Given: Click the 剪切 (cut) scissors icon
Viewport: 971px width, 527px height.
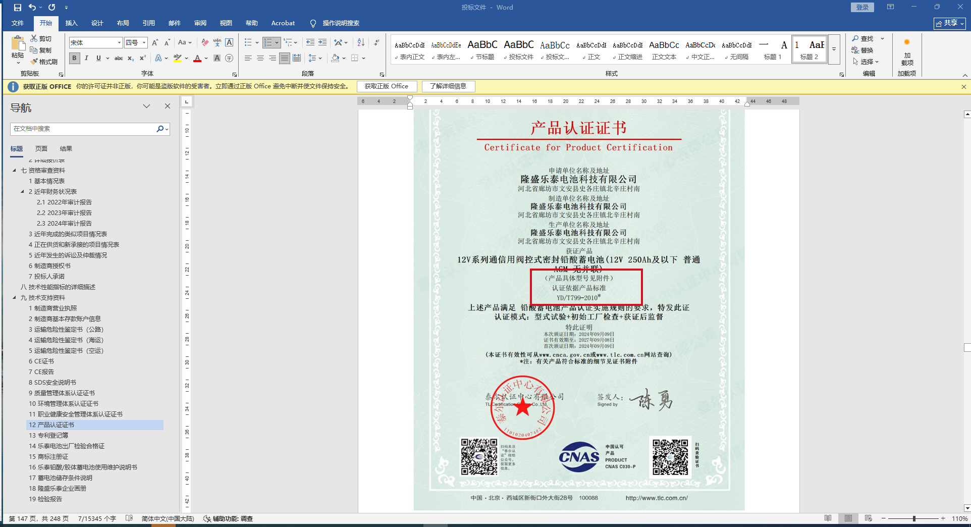Looking at the screenshot, I should [34, 38].
